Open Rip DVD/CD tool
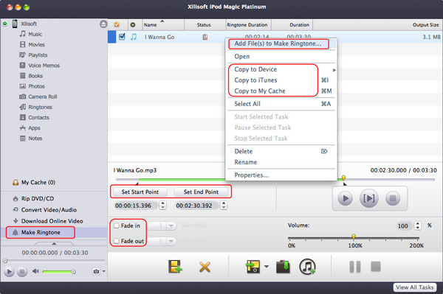This screenshot has height=294, width=443. (x=33, y=198)
